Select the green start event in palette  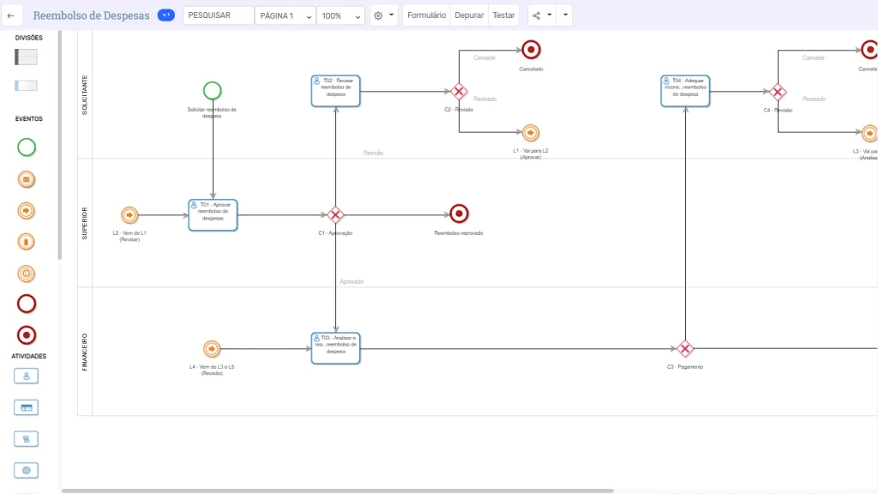(27, 148)
